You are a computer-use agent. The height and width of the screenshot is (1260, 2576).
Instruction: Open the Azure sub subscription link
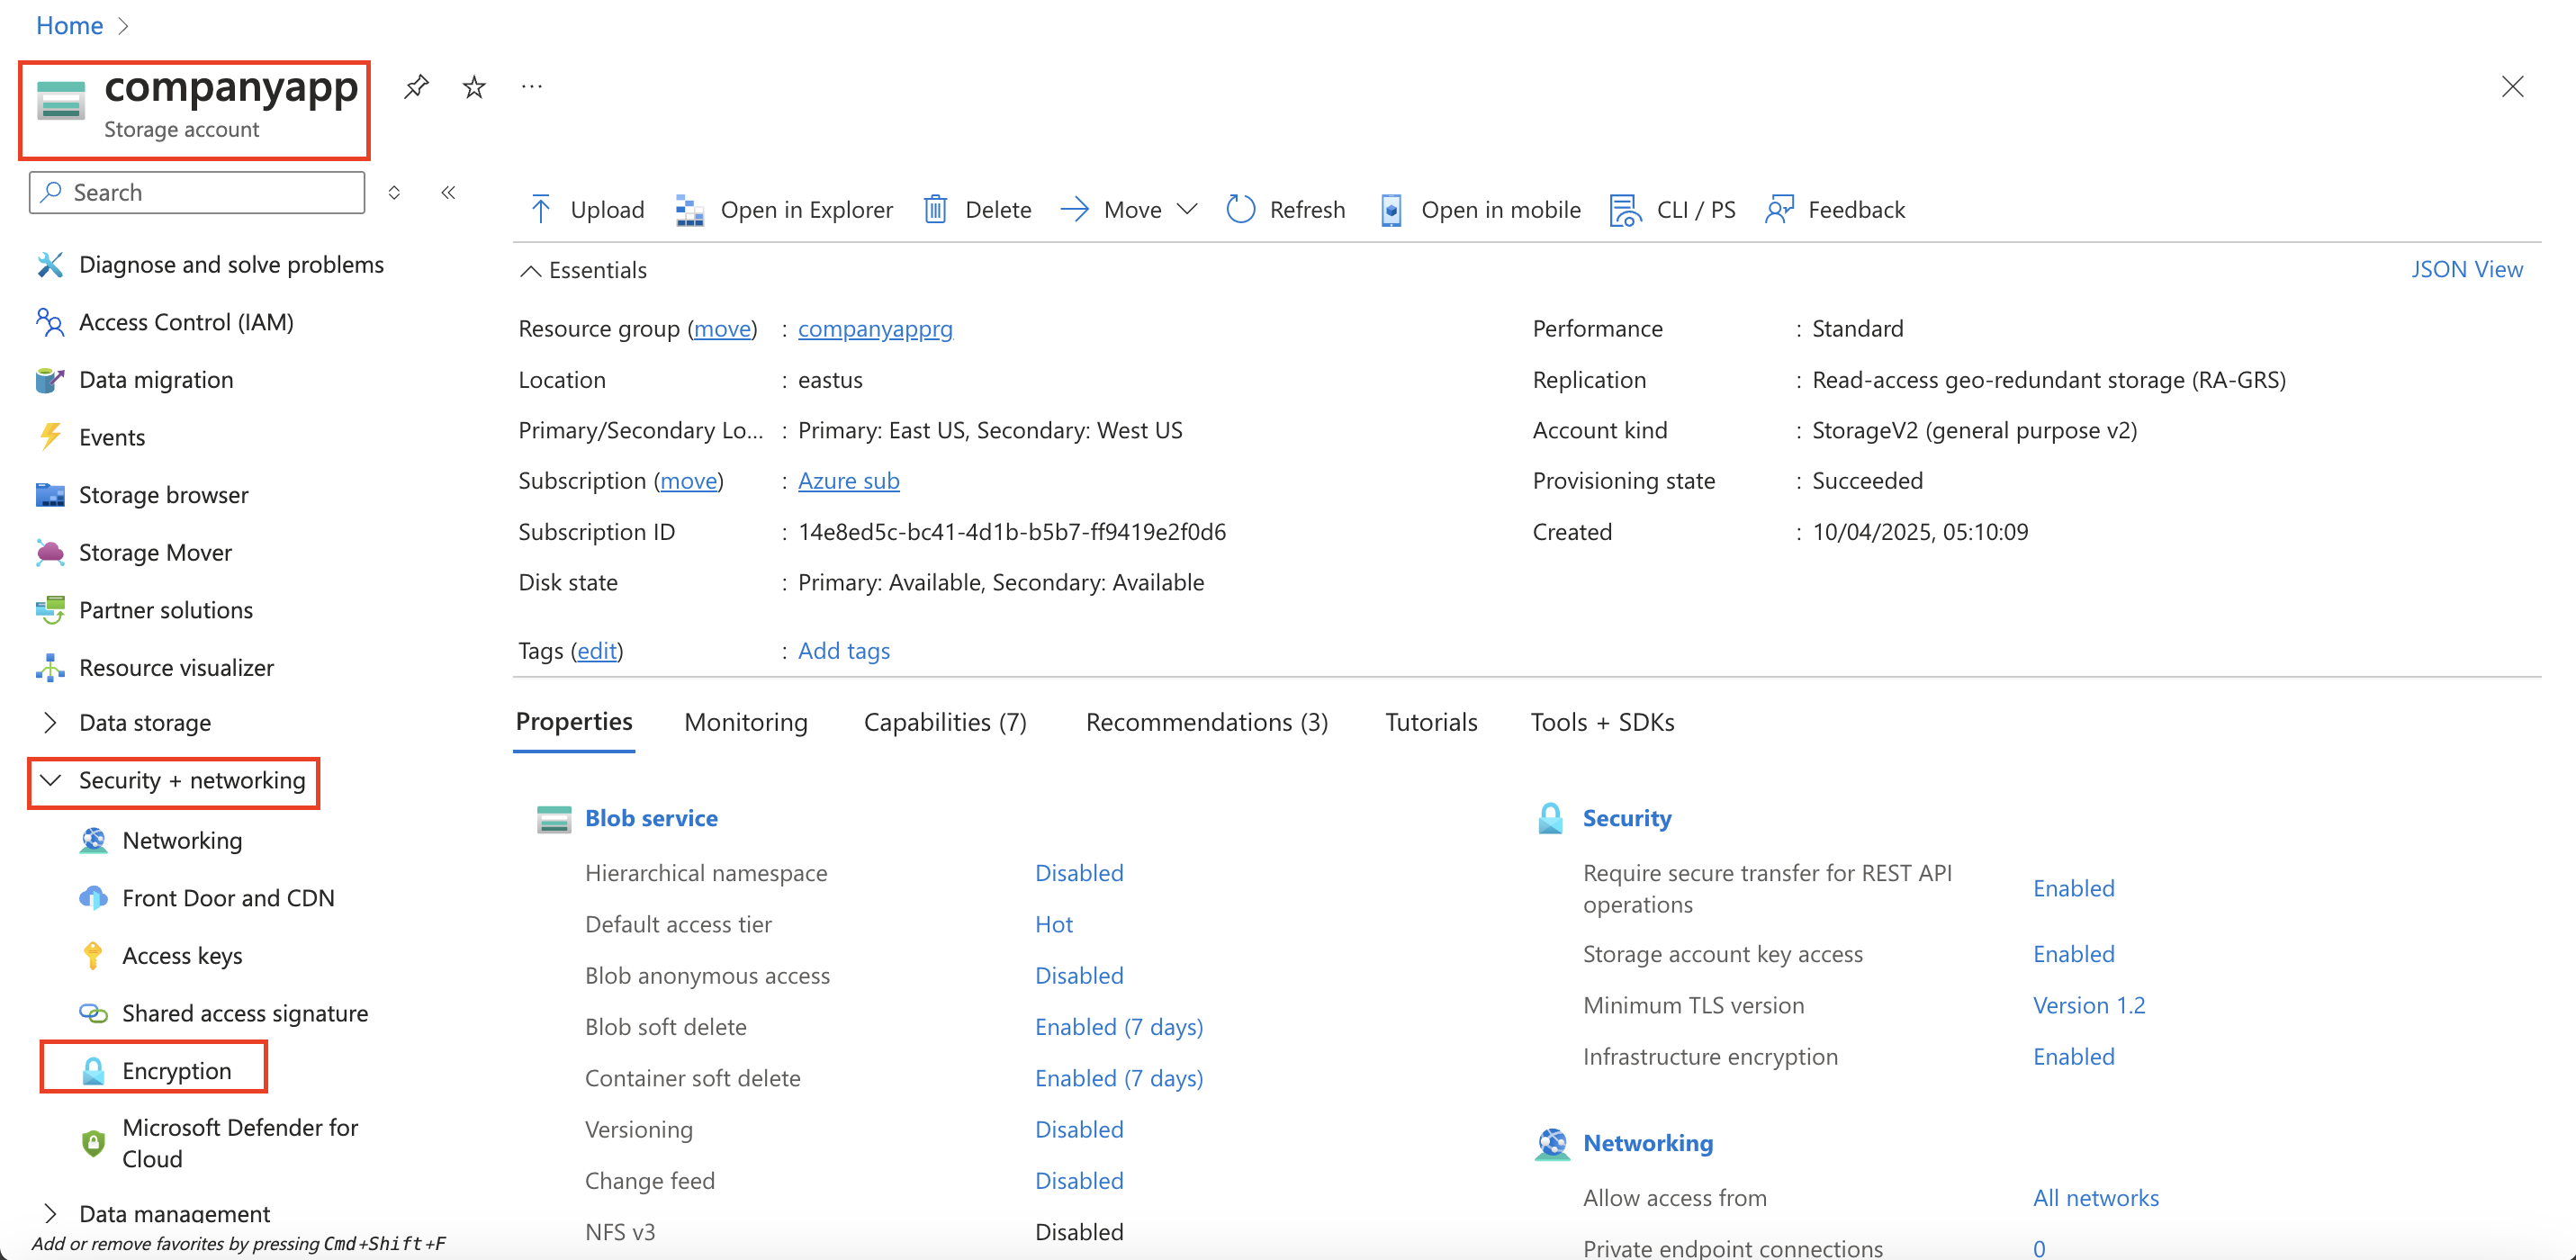(848, 481)
